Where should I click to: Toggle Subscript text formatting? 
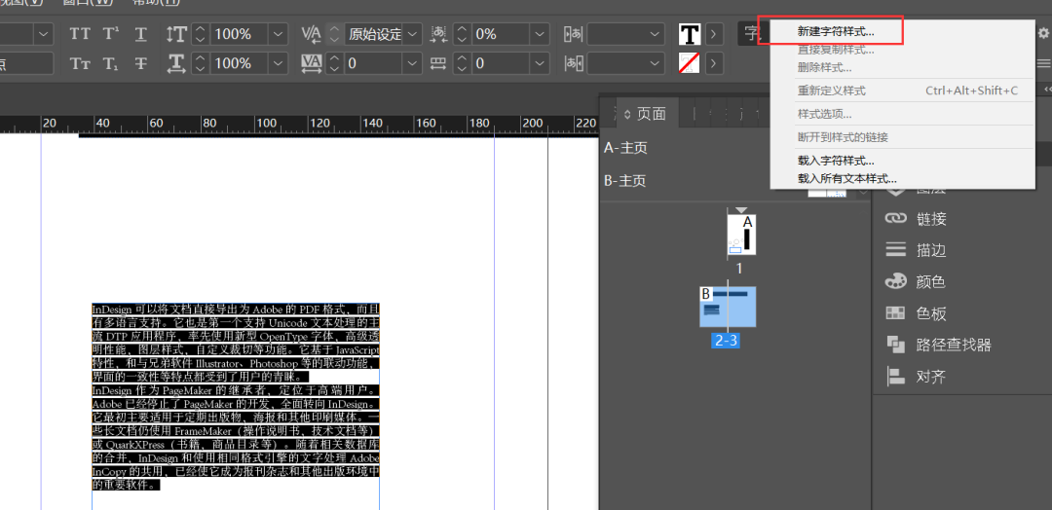111,63
